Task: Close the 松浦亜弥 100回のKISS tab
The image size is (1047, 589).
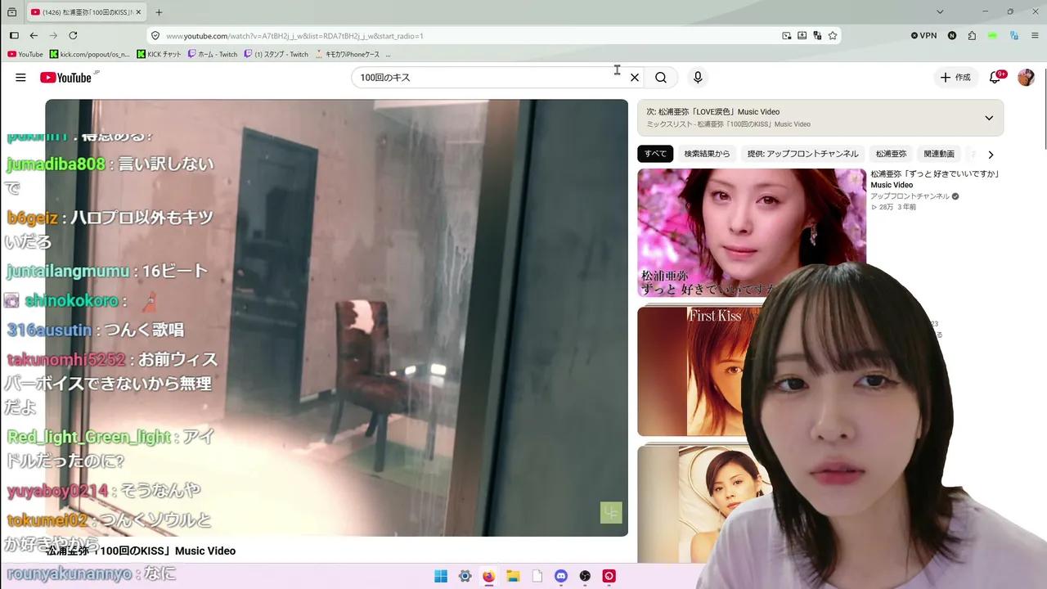Action: [x=138, y=12]
